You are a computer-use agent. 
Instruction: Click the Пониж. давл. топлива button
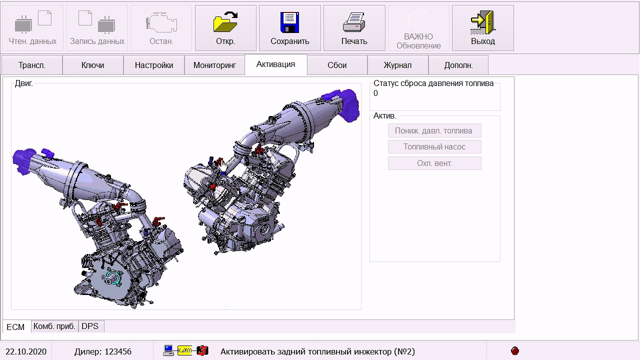tap(434, 130)
